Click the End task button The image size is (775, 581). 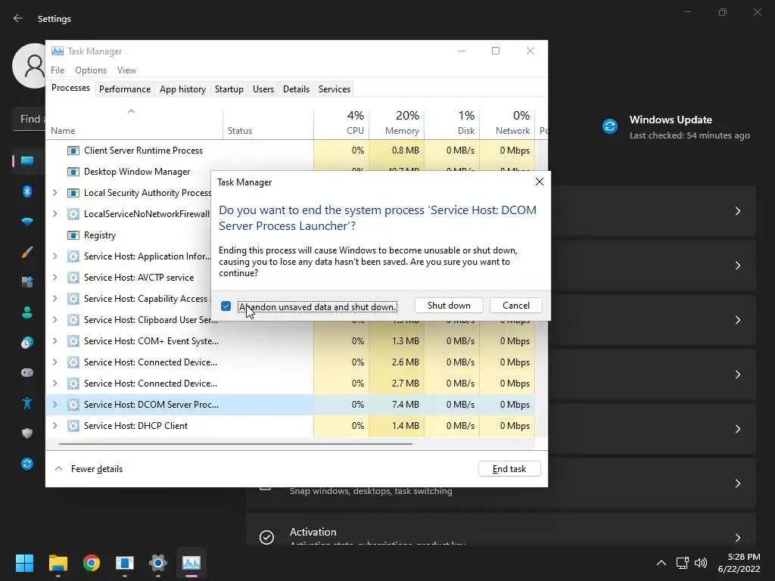(509, 469)
